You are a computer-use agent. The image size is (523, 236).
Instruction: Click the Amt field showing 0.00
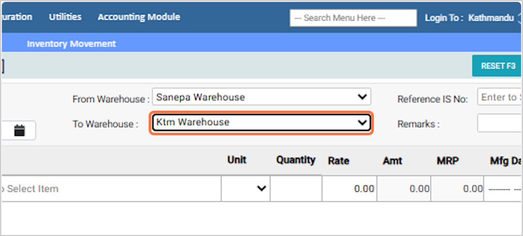(403, 189)
